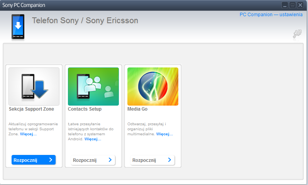Click the Telefon Sony / Sony Ericsson heading
The width and height of the screenshot is (308, 185).
click(x=85, y=20)
